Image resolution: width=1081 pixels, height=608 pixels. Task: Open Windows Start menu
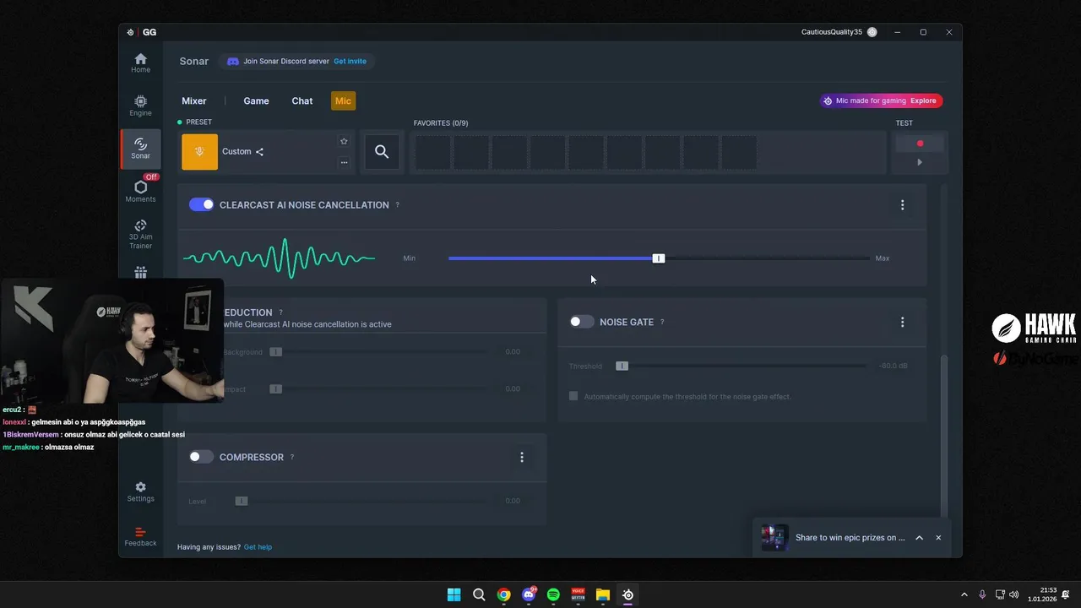454,594
